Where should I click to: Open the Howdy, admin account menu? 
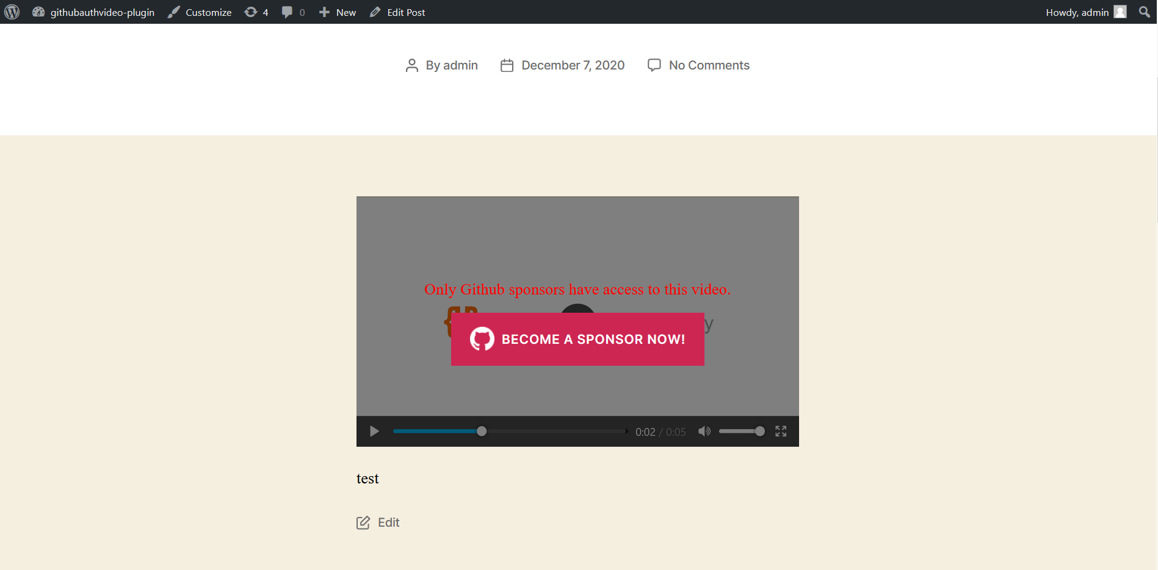pos(1086,12)
